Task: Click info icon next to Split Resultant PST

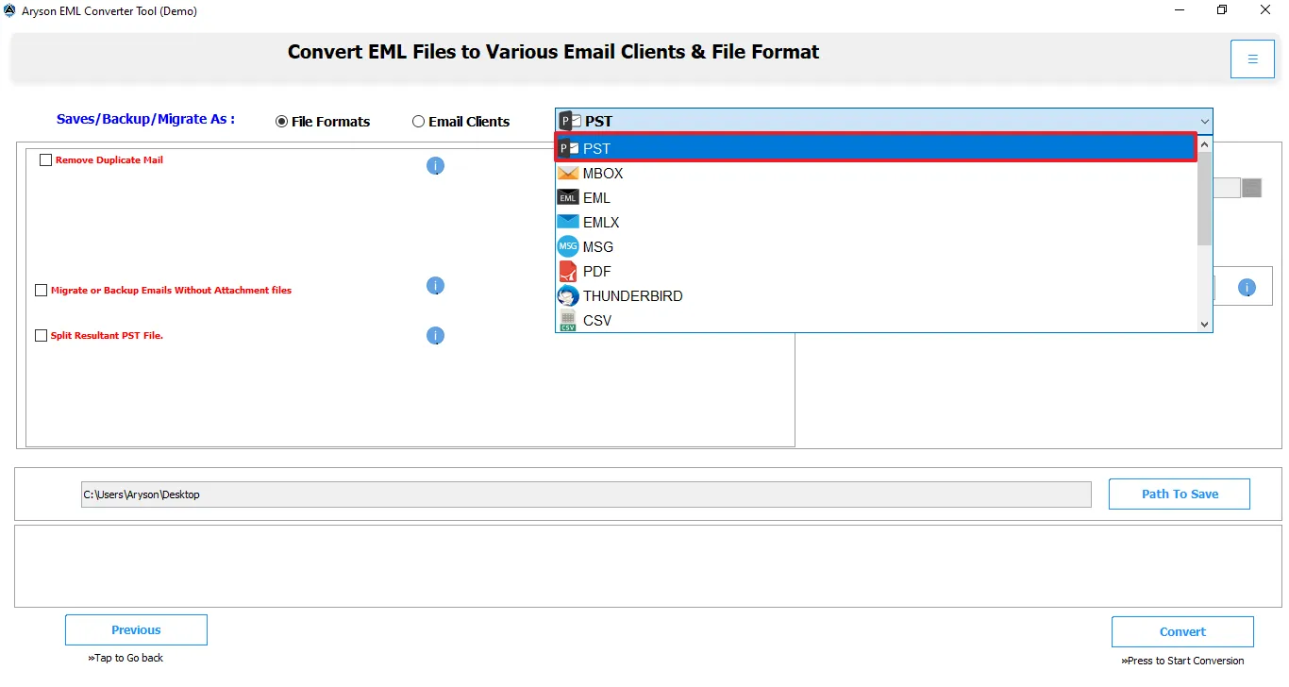Action: tap(435, 336)
